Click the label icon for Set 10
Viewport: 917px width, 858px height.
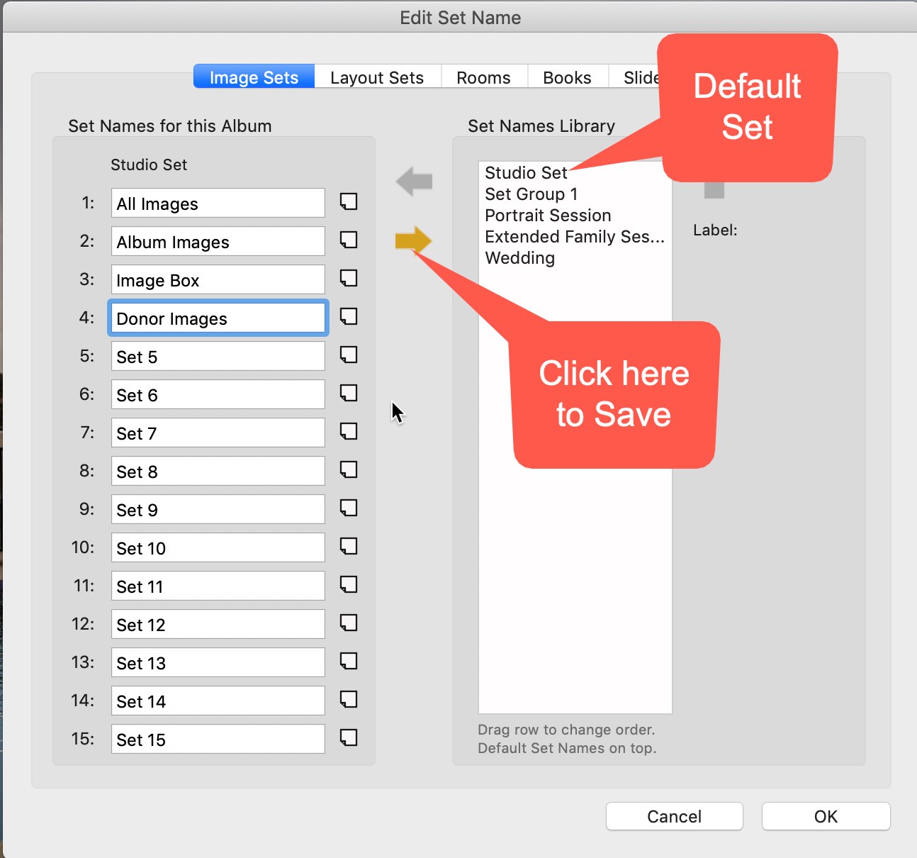coord(348,547)
